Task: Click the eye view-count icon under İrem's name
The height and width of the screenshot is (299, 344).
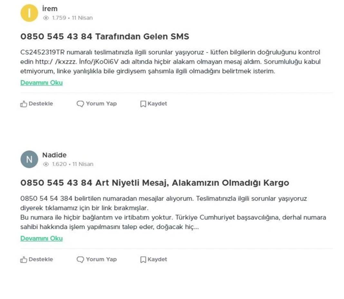Action: (x=46, y=18)
